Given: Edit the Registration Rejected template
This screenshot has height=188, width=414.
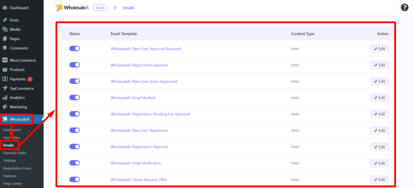Looking at the screenshot, I should click(379, 147).
